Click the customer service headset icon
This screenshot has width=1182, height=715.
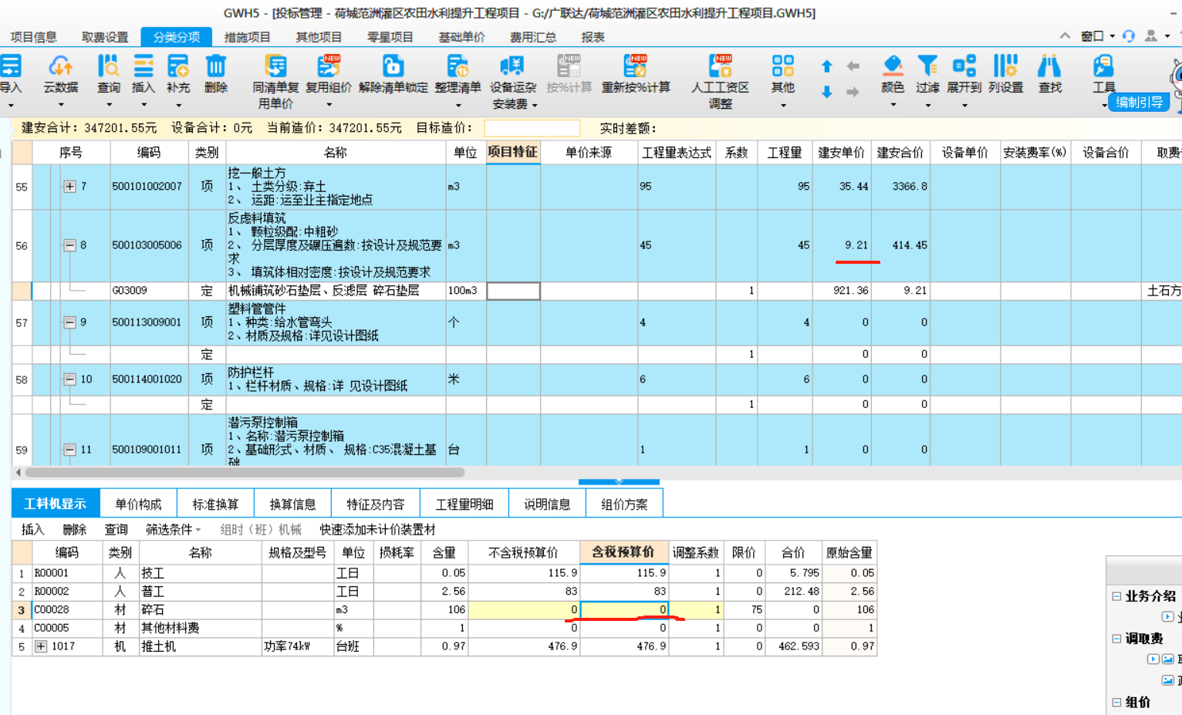point(1129,36)
